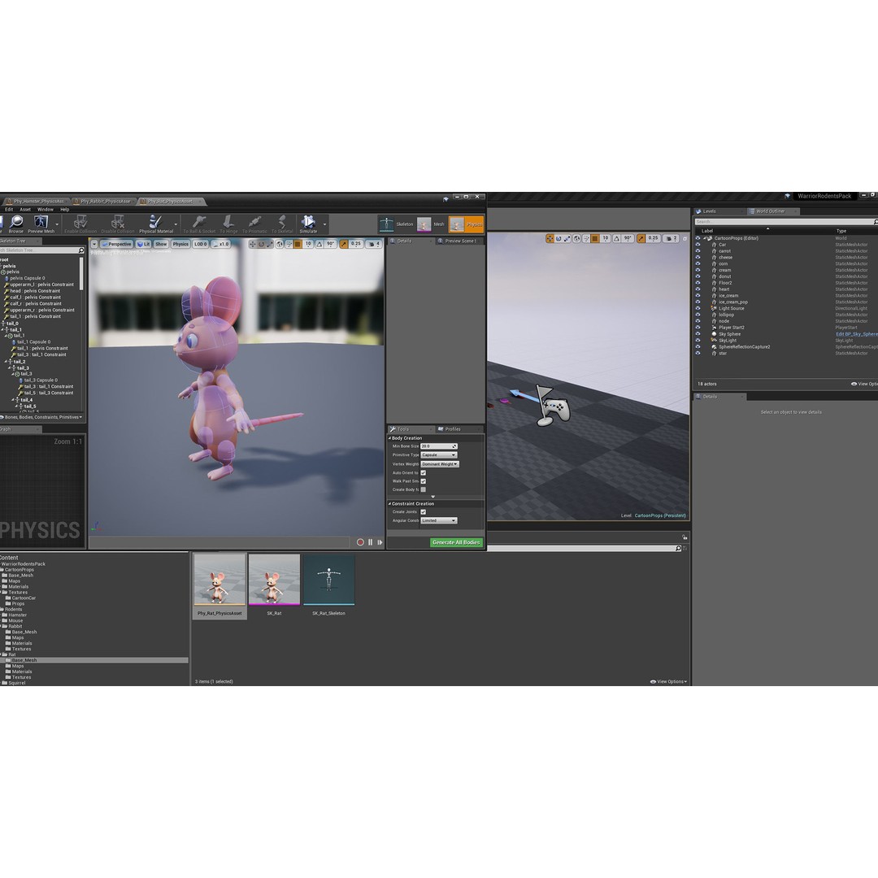Open the Angular Constraint Limited dropdown
The image size is (878, 878).
439,520
